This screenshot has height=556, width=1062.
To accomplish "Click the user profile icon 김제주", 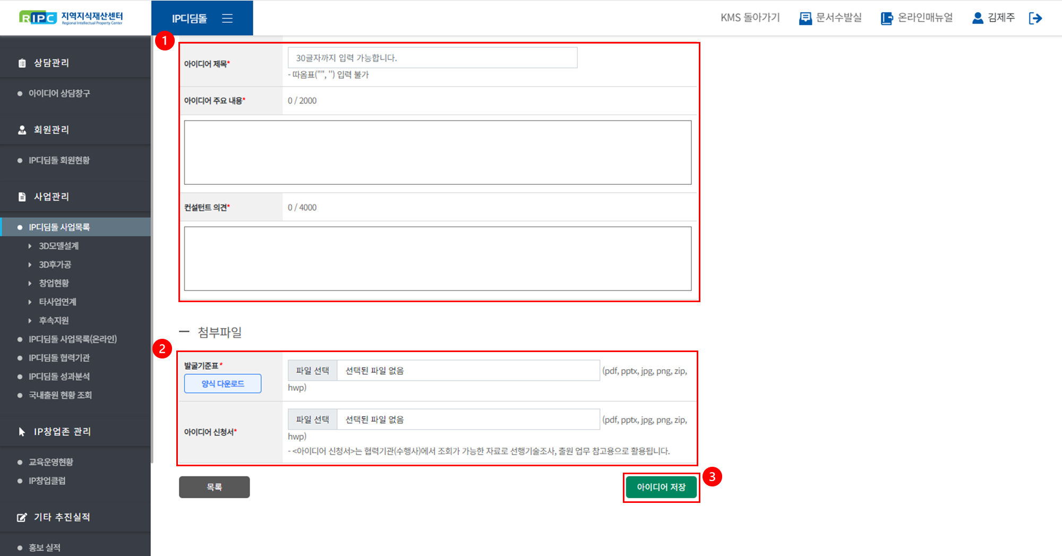I will (977, 19).
